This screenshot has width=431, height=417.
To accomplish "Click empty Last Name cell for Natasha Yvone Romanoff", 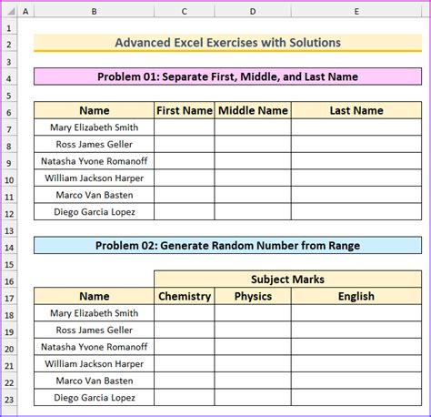I will click(x=356, y=161).
